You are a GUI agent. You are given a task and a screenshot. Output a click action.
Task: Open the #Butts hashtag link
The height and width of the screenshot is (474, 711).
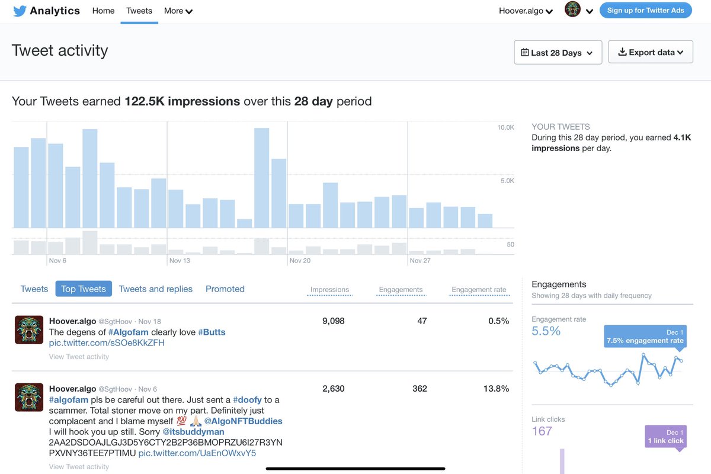tap(212, 332)
